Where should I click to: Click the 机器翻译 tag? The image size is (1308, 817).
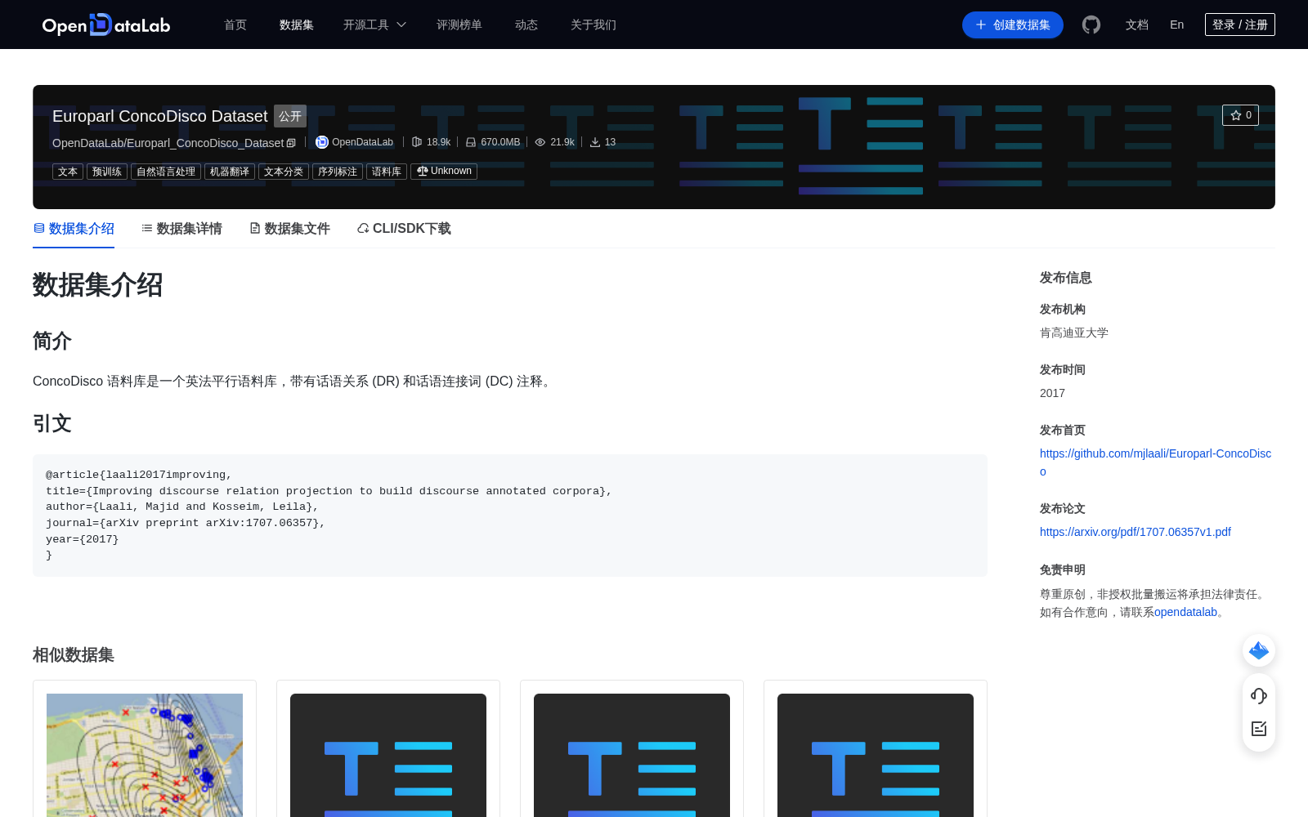(230, 172)
